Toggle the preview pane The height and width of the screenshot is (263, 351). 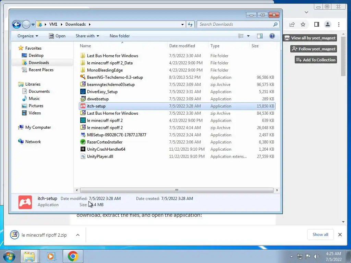click(260, 36)
